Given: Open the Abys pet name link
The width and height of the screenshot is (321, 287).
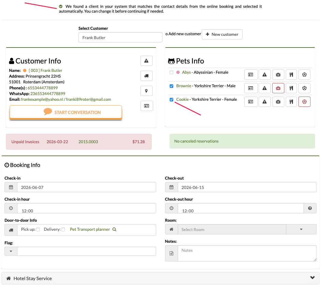Looking at the screenshot, I should pyautogui.click(x=186, y=72).
